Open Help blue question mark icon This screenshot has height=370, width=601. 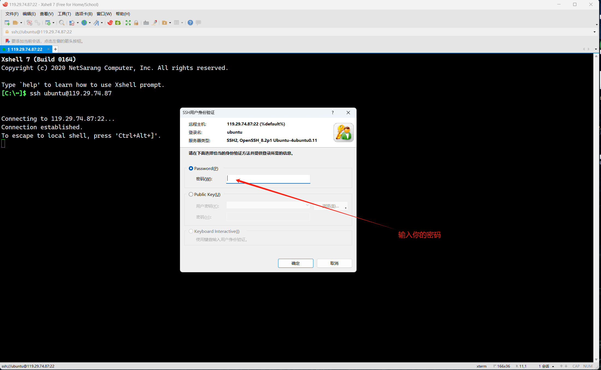190,23
